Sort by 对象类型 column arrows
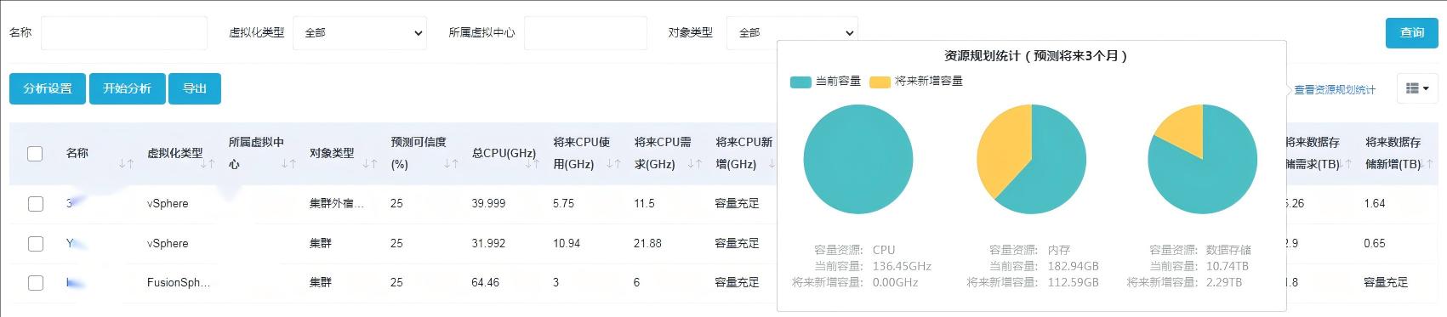 click(x=369, y=164)
